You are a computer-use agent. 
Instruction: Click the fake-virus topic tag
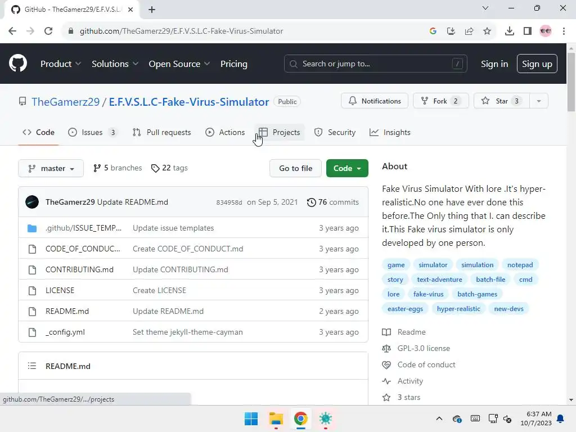[428, 294]
